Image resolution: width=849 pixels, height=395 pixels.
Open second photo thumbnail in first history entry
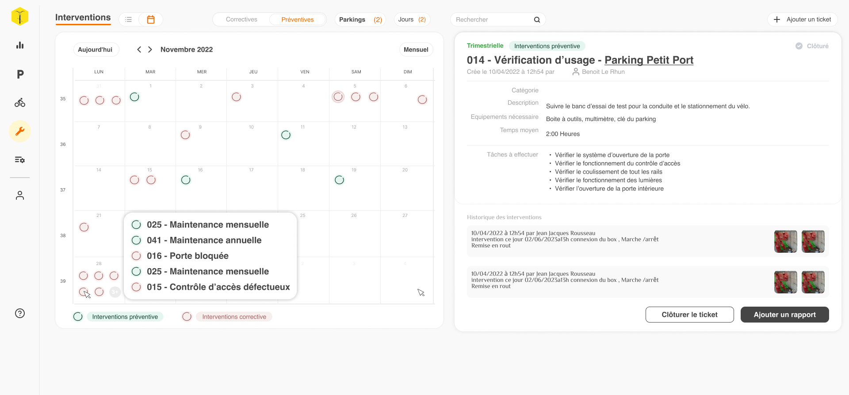pyautogui.click(x=813, y=241)
